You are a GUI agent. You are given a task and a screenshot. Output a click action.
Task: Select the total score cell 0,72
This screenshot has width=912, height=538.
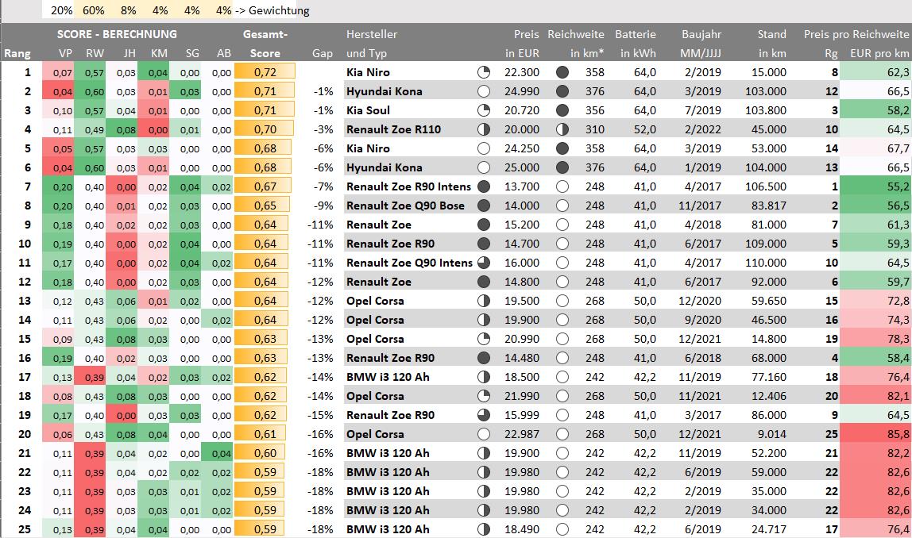click(x=265, y=72)
